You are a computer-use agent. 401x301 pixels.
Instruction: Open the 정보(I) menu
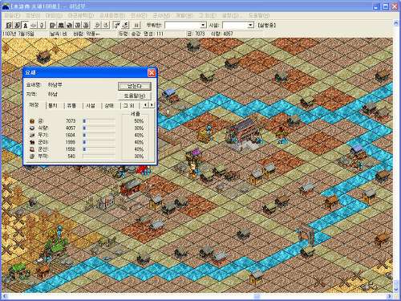point(33,15)
